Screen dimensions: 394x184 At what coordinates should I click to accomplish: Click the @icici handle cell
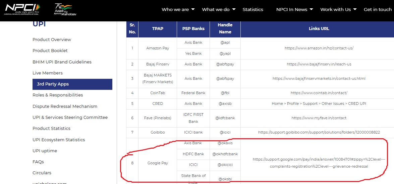(225, 132)
